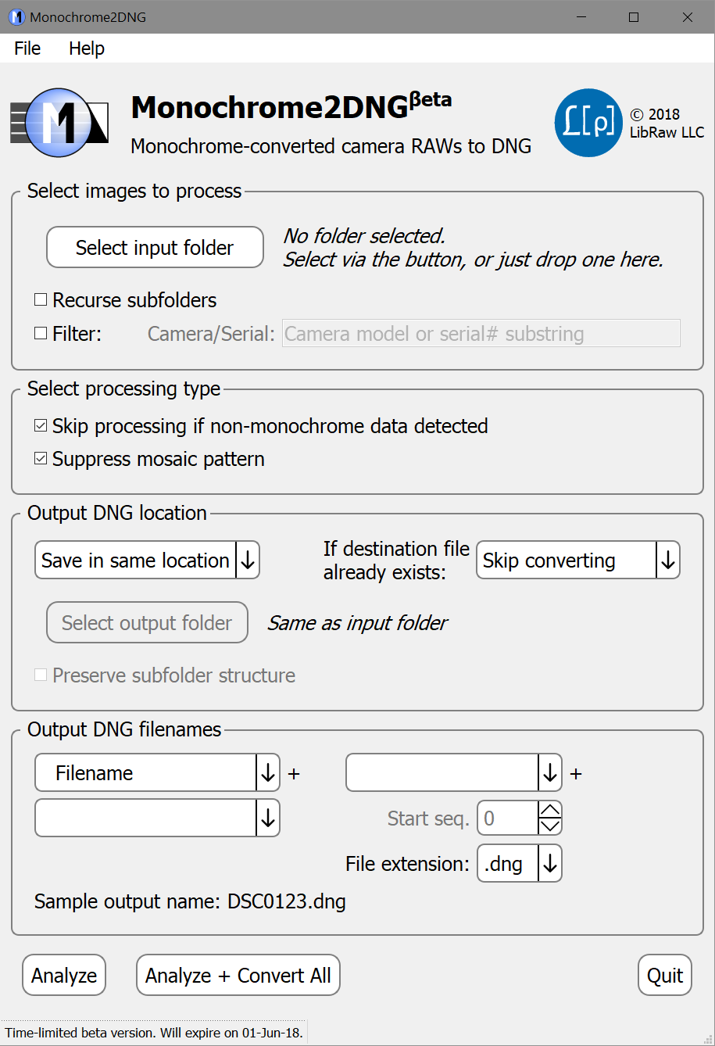The width and height of the screenshot is (715, 1046).
Task: Disable Suppress mosaic pattern option
Action: coord(41,459)
